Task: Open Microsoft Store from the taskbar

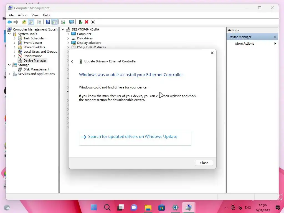Action: 161,207
